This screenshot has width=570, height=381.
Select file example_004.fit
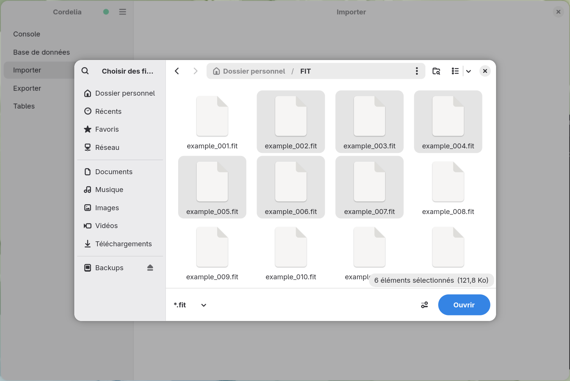[448, 122]
